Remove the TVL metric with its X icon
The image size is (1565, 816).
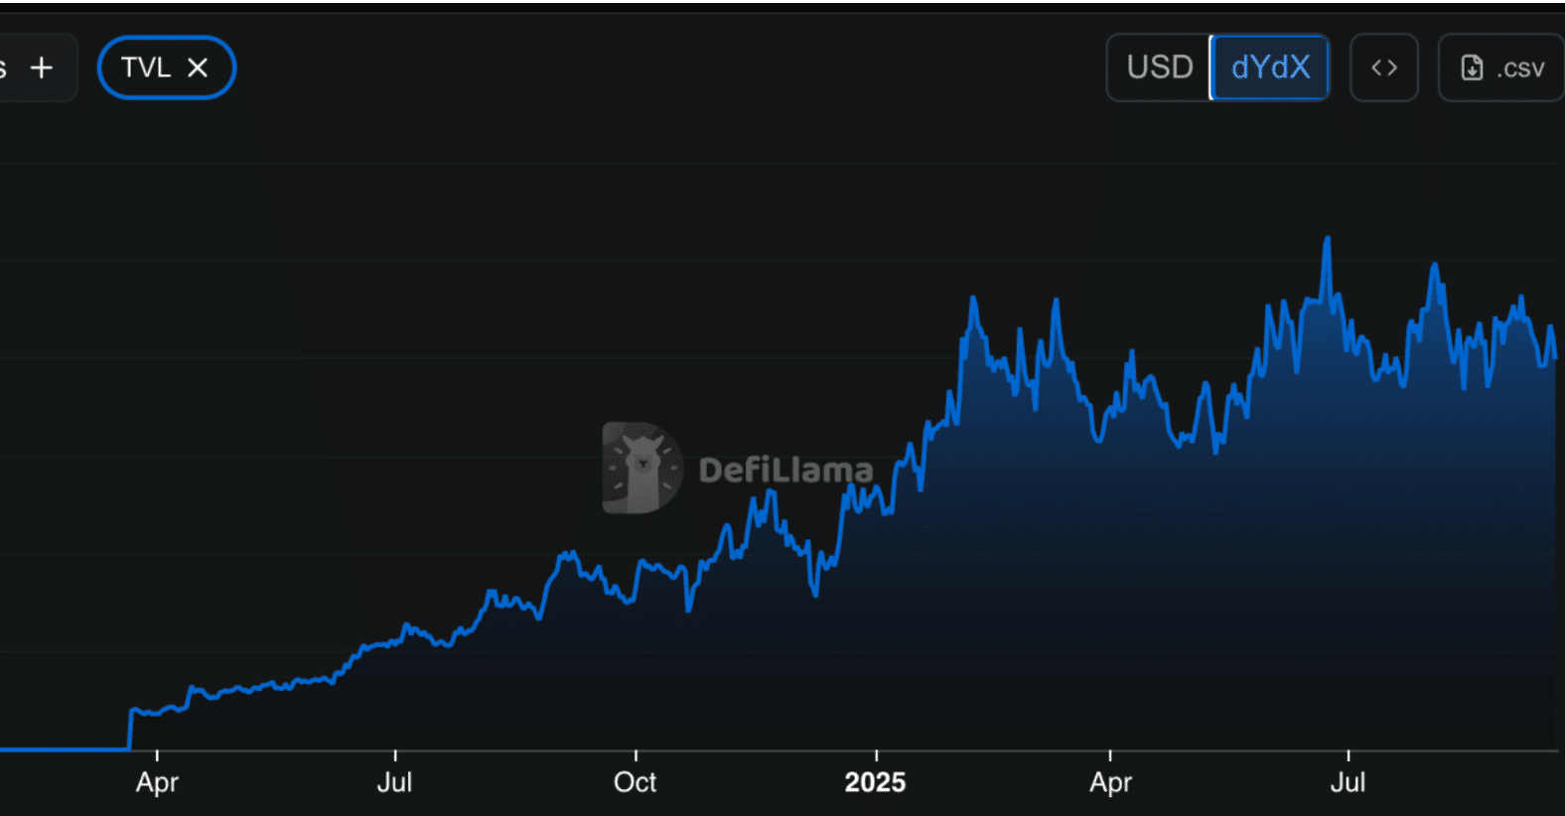[198, 68]
